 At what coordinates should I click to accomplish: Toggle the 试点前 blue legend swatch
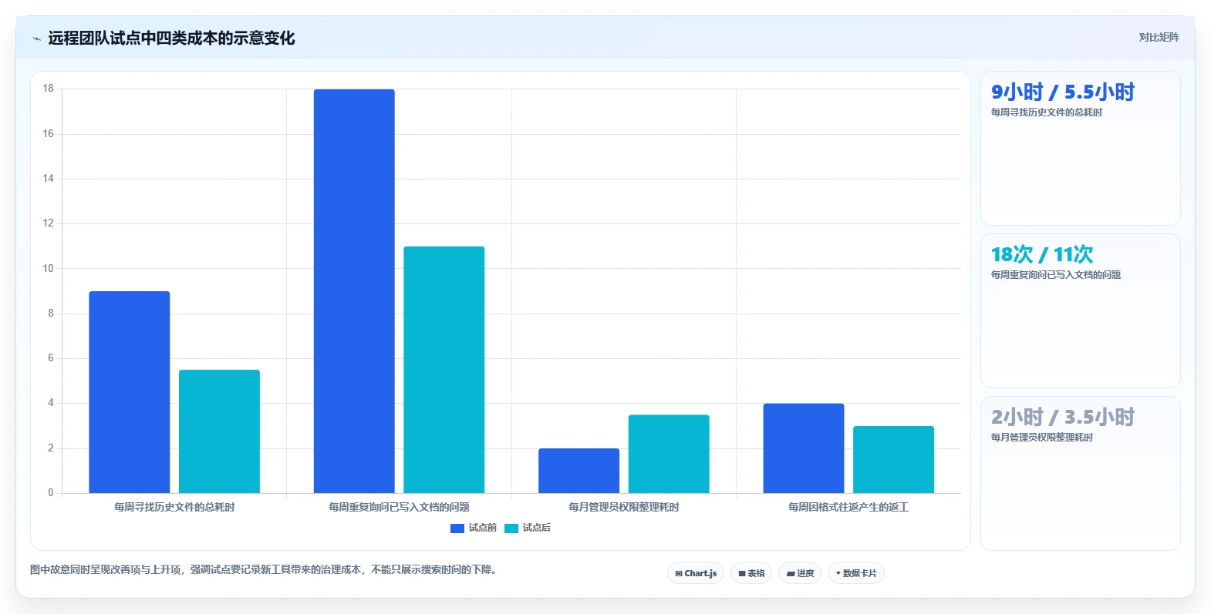[x=457, y=528]
